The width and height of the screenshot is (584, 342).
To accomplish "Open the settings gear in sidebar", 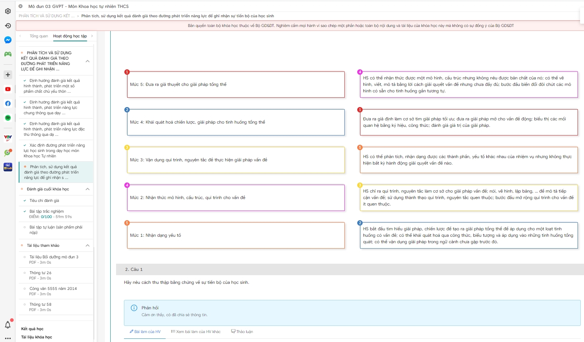I will click(x=8, y=11).
